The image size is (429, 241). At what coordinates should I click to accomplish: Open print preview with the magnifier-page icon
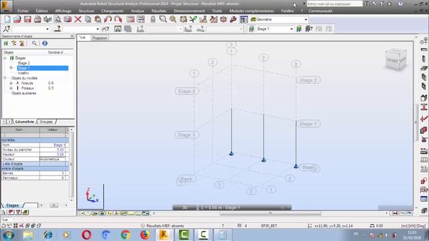58,19
